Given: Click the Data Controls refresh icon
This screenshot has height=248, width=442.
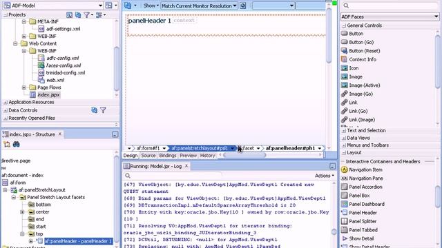Looking at the screenshot, I should point(95,110).
